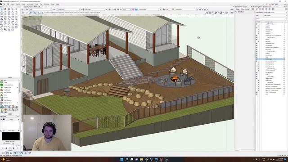Enable the Drop Shadow checkbox
288x162 pixels.
pos(13,144)
